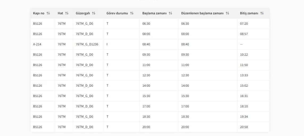This screenshot has height=136, width=304.
Task: Click the sort icon beside Başlama zamanı
Action: (x=170, y=13)
